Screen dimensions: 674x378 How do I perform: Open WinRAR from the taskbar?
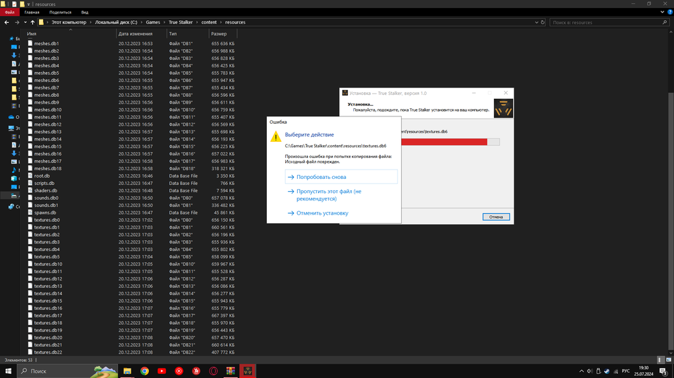click(231, 371)
